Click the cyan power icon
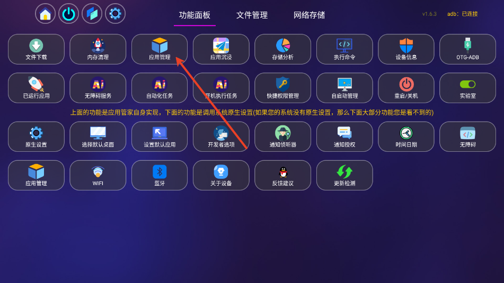 [68, 14]
